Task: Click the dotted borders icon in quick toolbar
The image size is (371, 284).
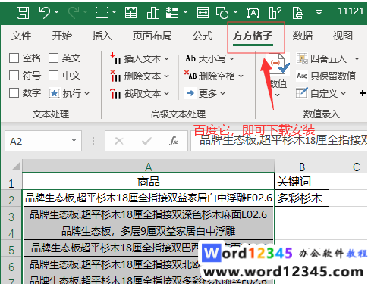Action: 102,12
